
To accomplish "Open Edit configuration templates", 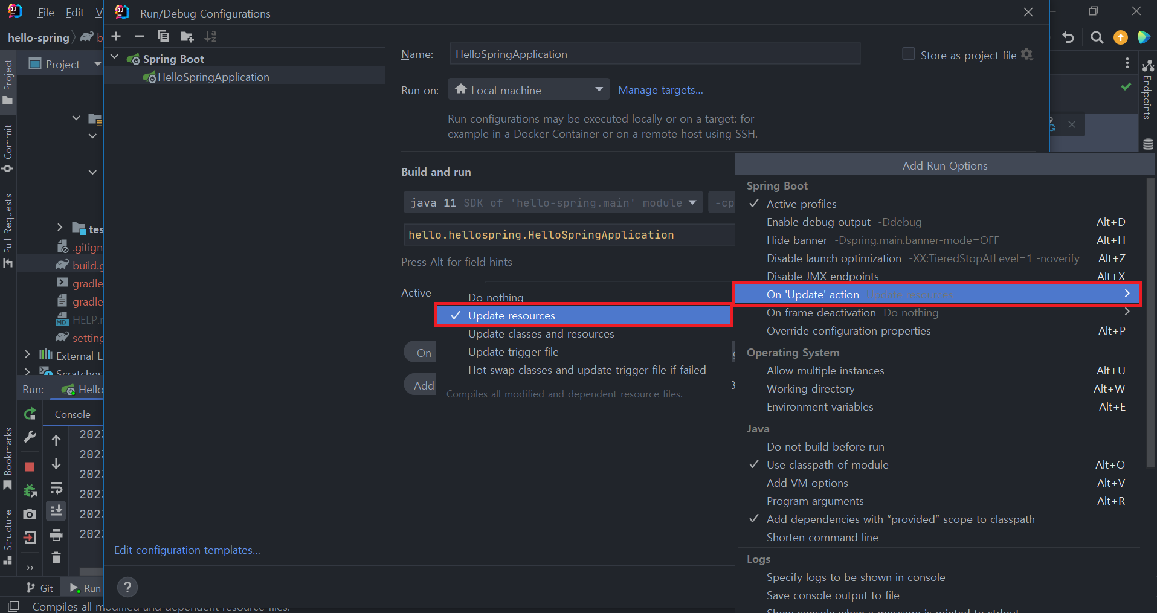I will [x=187, y=550].
